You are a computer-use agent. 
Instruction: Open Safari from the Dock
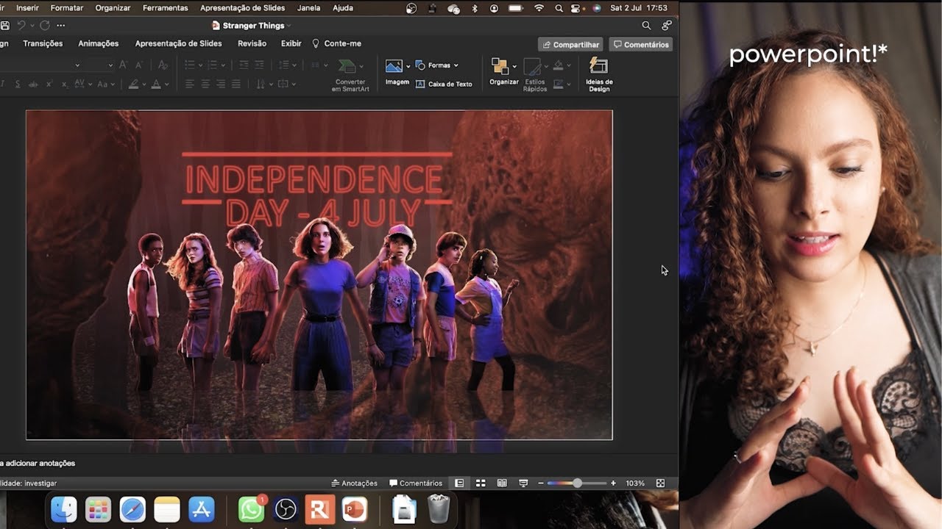[x=132, y=508]
